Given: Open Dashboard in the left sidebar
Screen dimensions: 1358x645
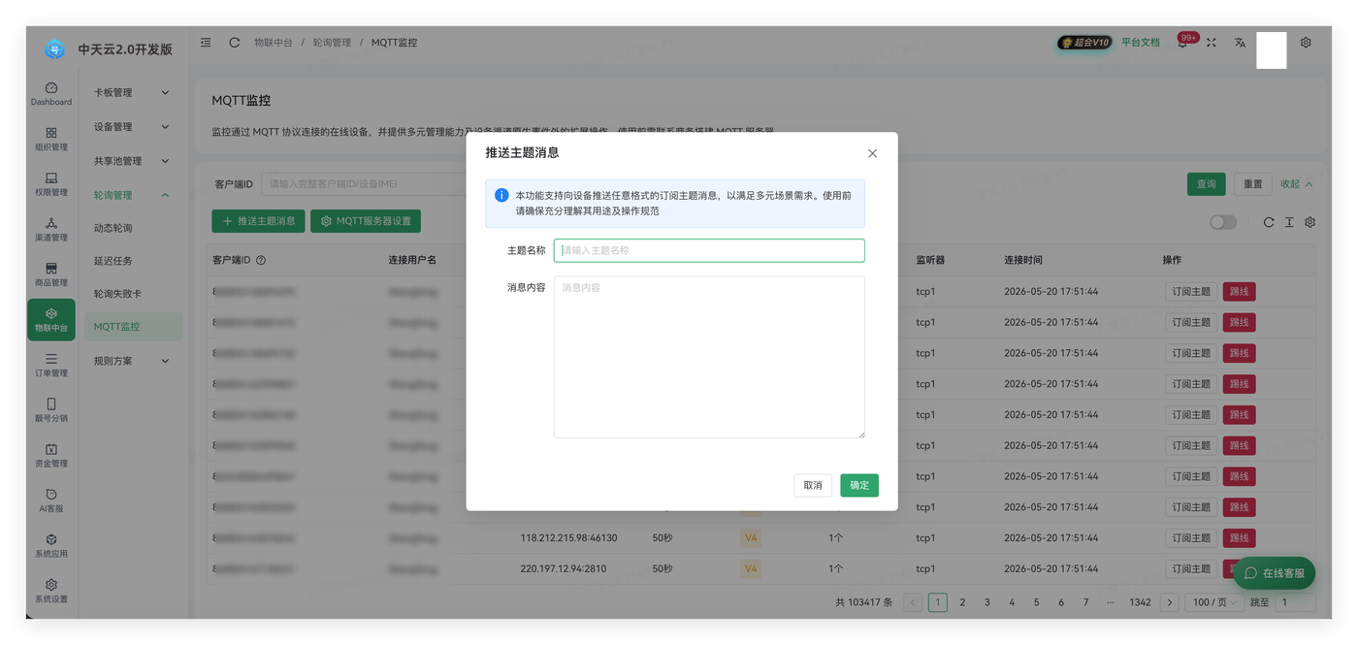Looking at the screenshot, I should [x=51, y=93].
